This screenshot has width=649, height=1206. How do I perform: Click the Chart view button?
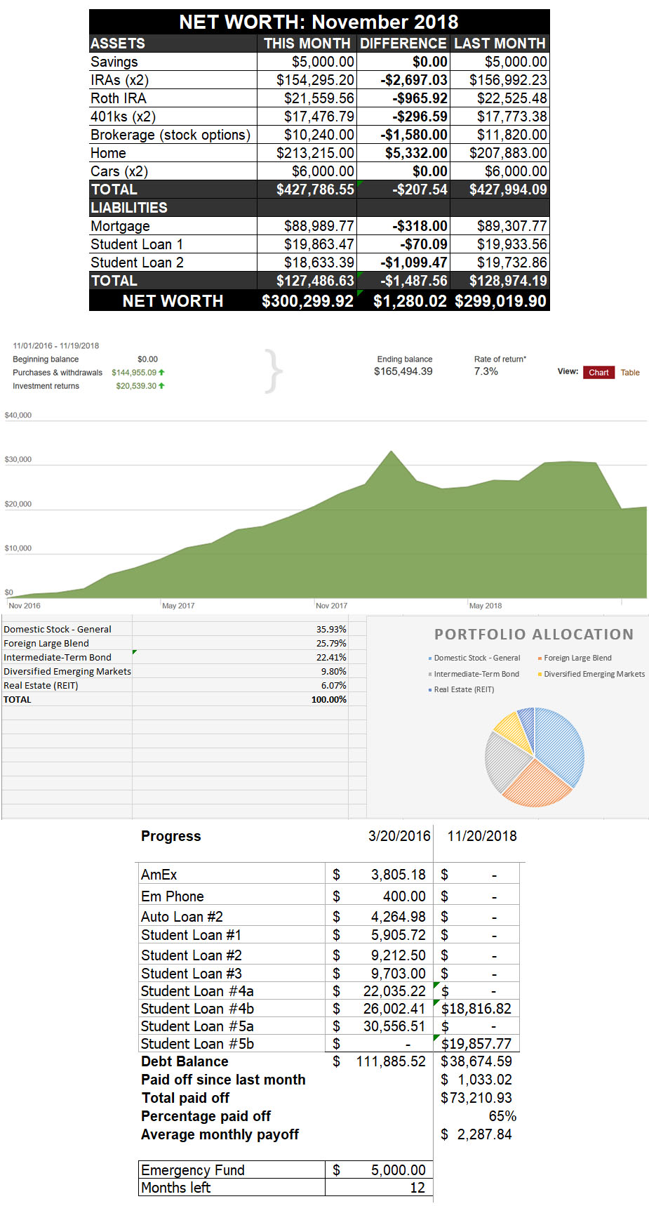(x=598, y=372)
